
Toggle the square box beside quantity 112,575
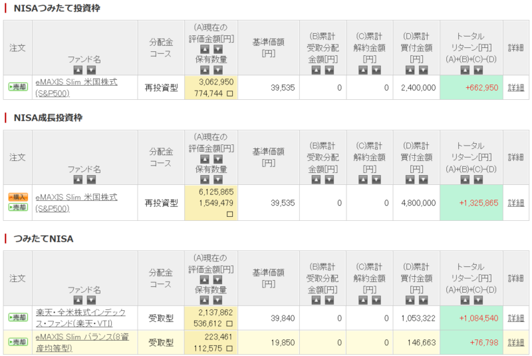pos(229,348)
